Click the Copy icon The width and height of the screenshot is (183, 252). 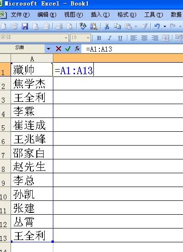pyautogui.click(x=118, y=26)
